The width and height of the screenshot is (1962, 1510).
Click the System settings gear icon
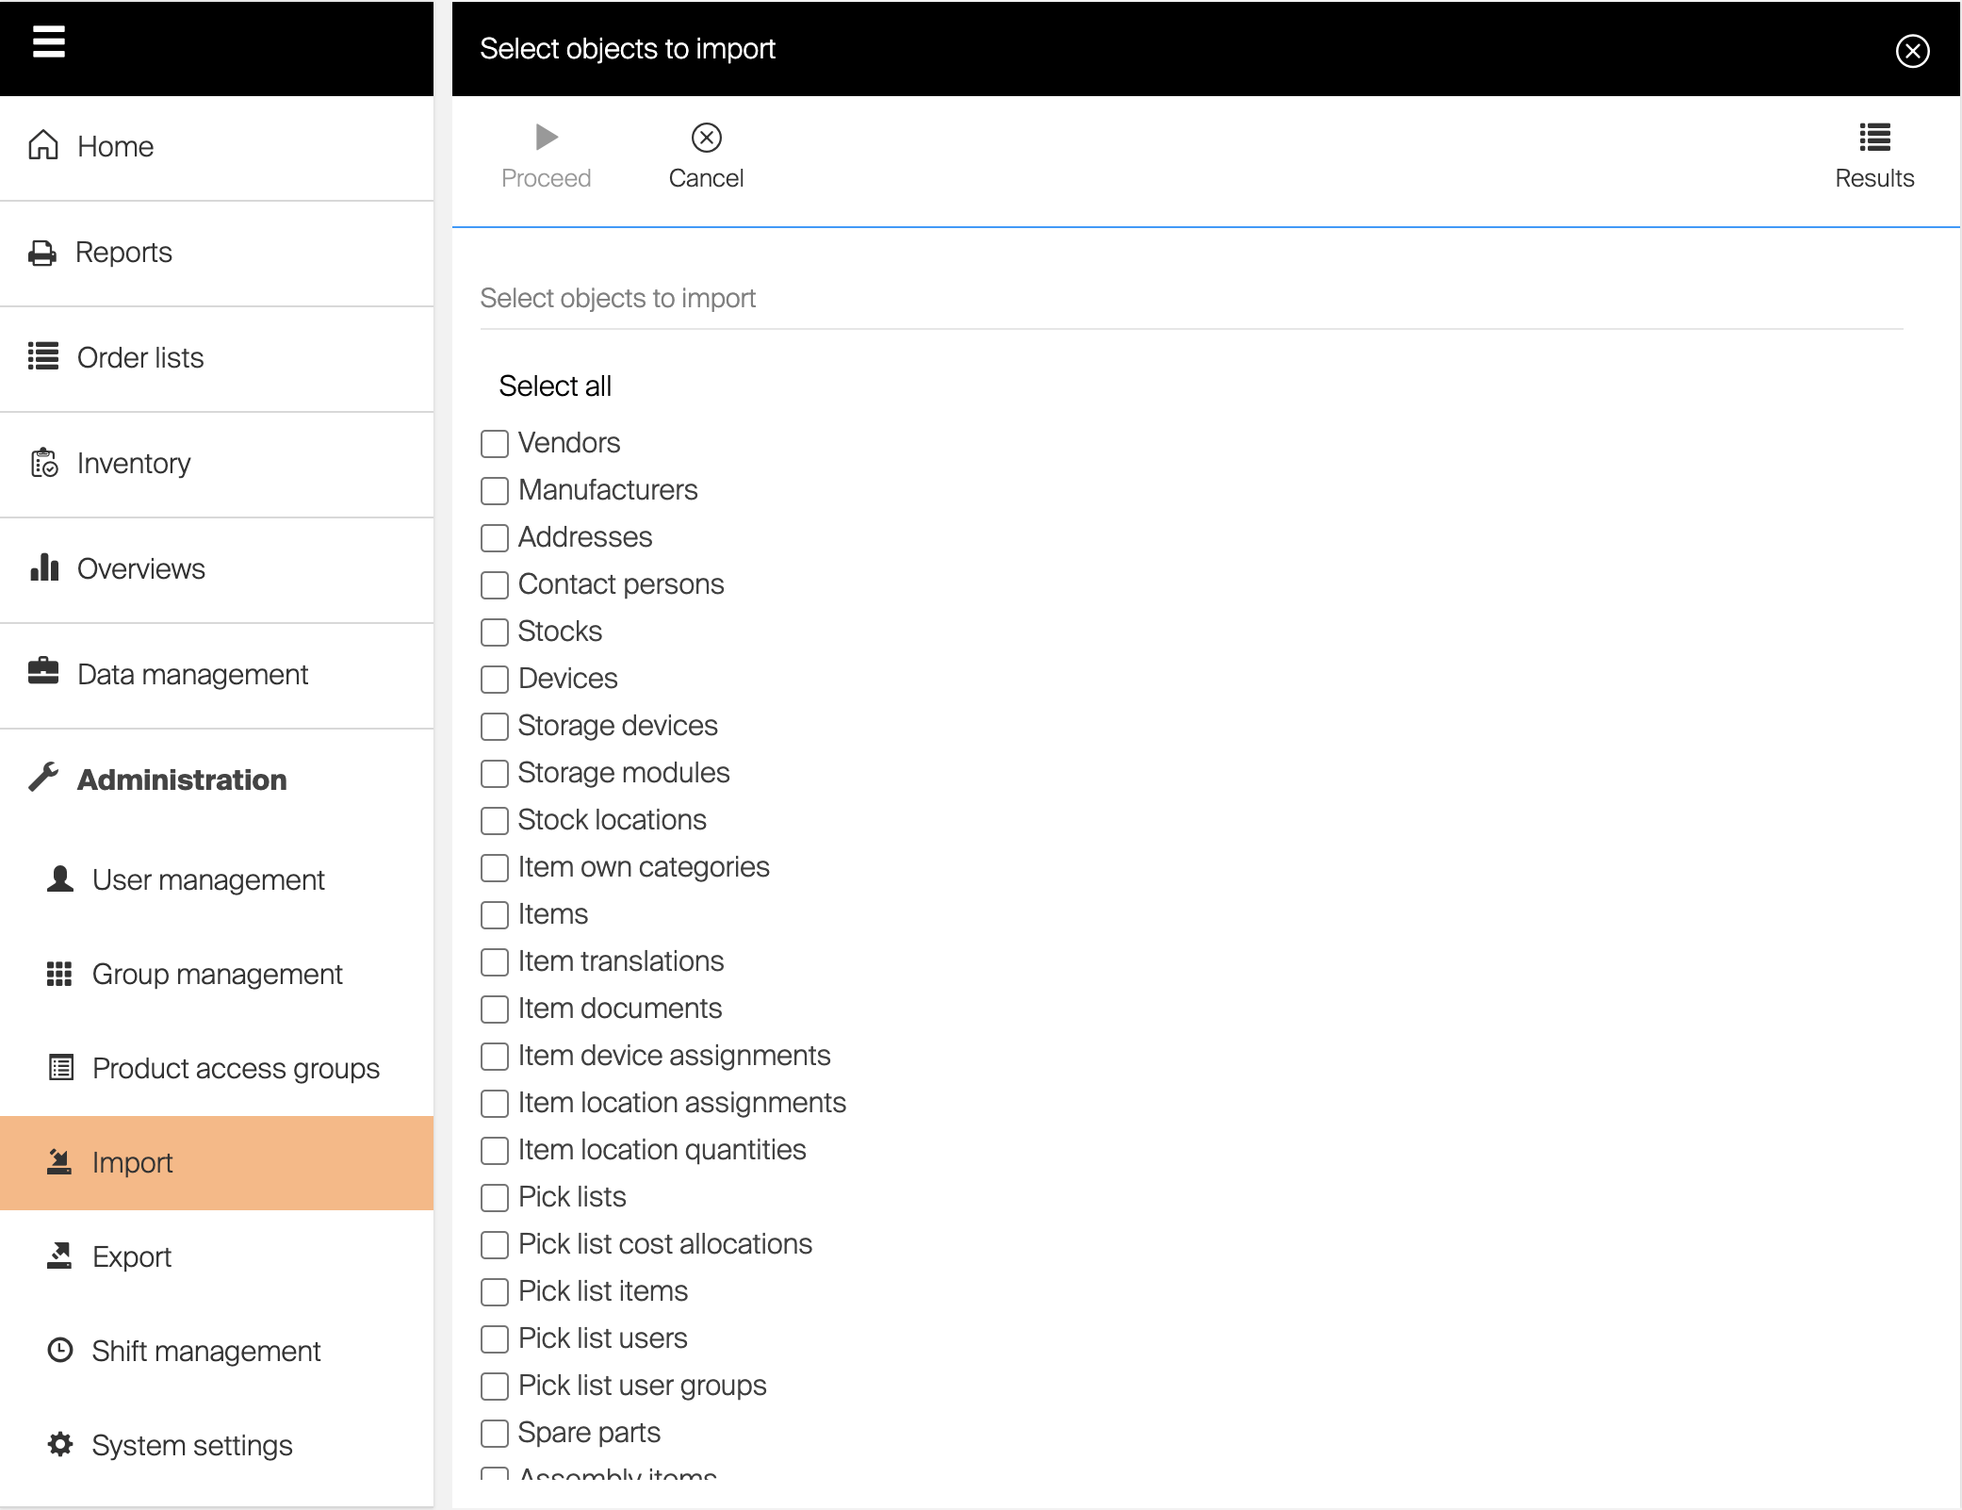60,1444
